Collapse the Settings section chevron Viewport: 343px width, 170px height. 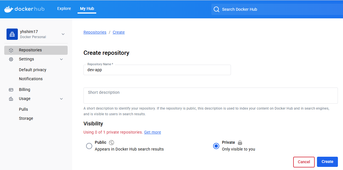tap(61, 59)
